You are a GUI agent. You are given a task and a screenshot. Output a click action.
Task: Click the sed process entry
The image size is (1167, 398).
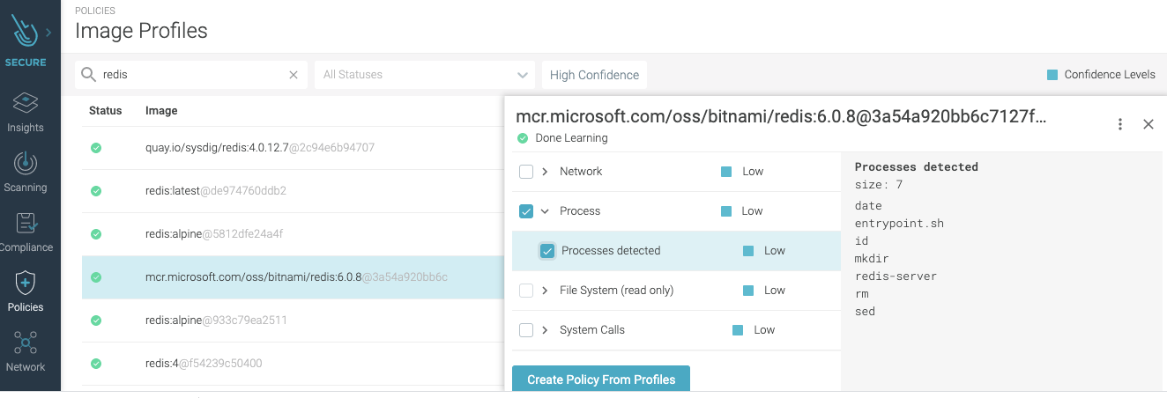pyautogui.click(x=865, y=312)
